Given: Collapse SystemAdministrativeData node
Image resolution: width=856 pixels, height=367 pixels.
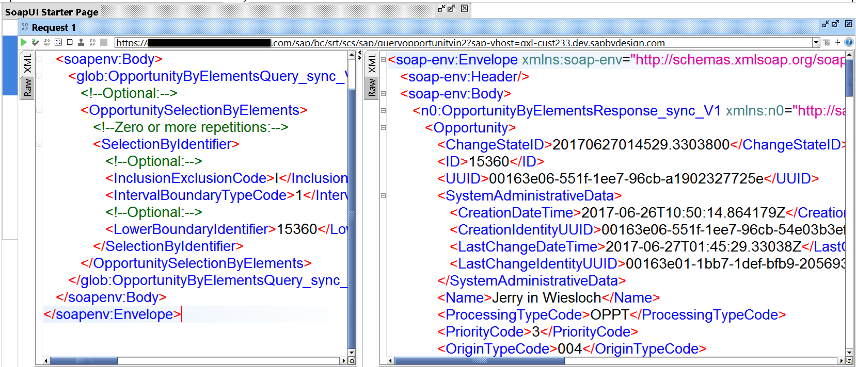Looking at the screenshot, I should (x=383, y=196).
